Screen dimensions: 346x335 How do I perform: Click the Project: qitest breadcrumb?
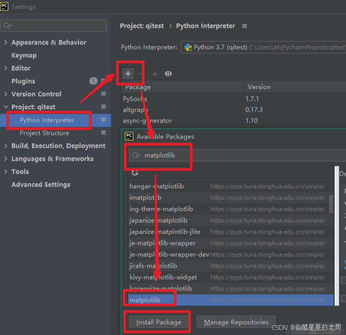coord(141,26)
